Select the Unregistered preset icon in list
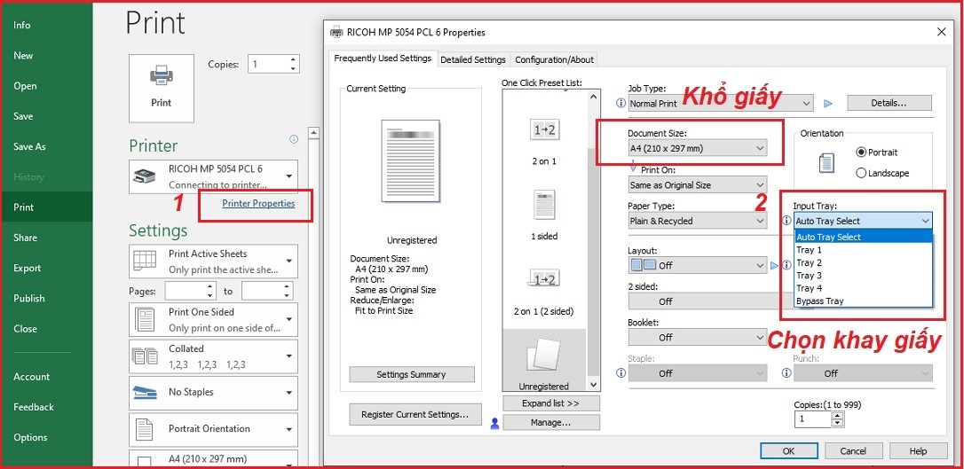Screen dimensions: 964x469 click(544, 356)
